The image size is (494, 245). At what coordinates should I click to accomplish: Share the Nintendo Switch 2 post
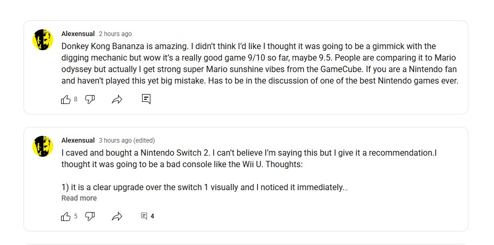tap(117, 216)
